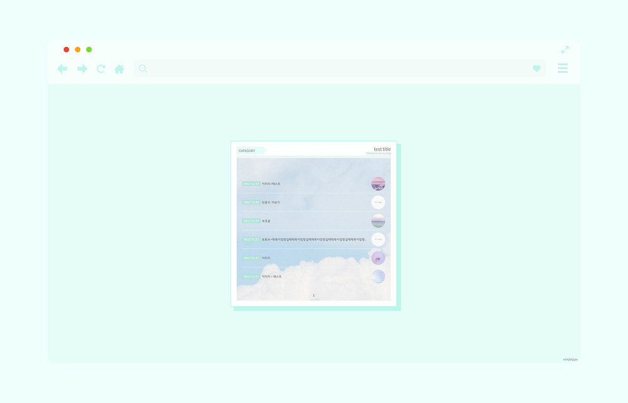628x403 pixels.
Task: Click the green traffic-light dot
Action: tap(89, 50)
